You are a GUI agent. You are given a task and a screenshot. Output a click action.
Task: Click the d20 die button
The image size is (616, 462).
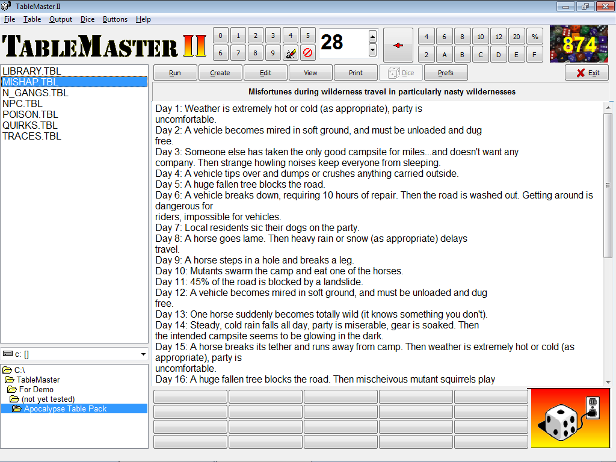(517, 37)
